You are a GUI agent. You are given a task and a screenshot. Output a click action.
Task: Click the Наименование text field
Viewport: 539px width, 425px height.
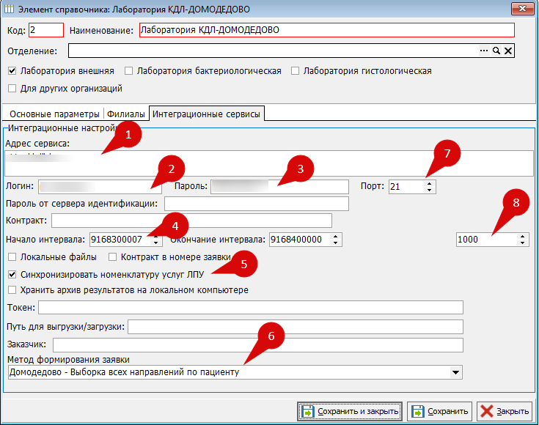pyautogui.click(x=326, y=31)
